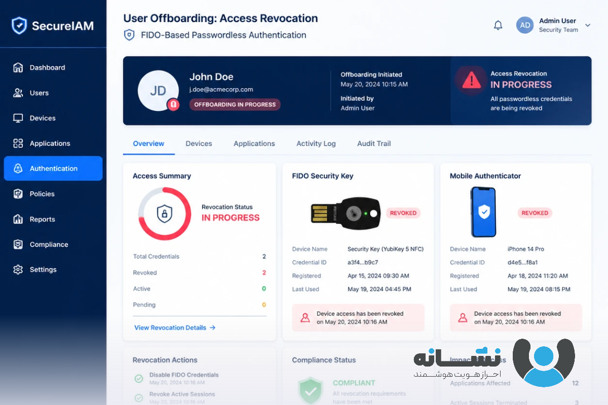Click user icon in FIDO key revoked notice
This screenshot has width=608, height=405.
pos(305,318)
